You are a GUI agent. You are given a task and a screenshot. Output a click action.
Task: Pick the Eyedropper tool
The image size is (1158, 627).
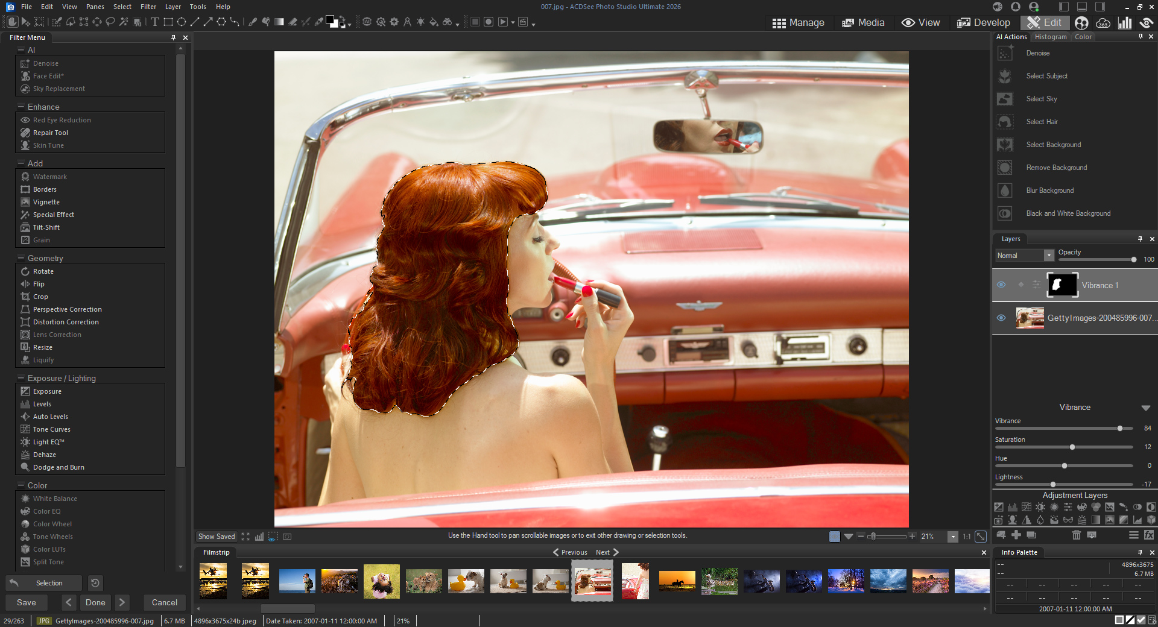pos(319,22)
